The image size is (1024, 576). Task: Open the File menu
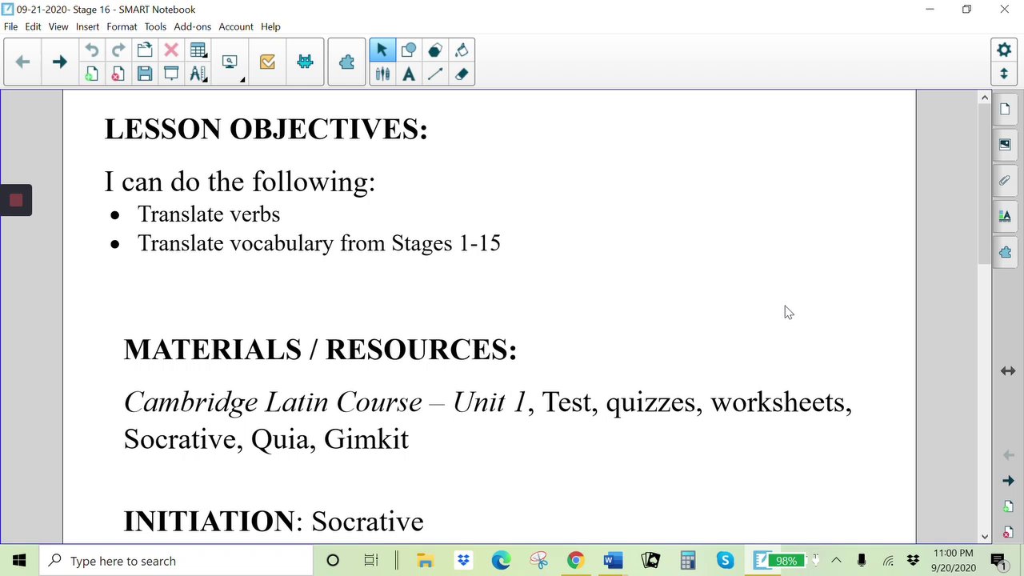click(10, 26)
